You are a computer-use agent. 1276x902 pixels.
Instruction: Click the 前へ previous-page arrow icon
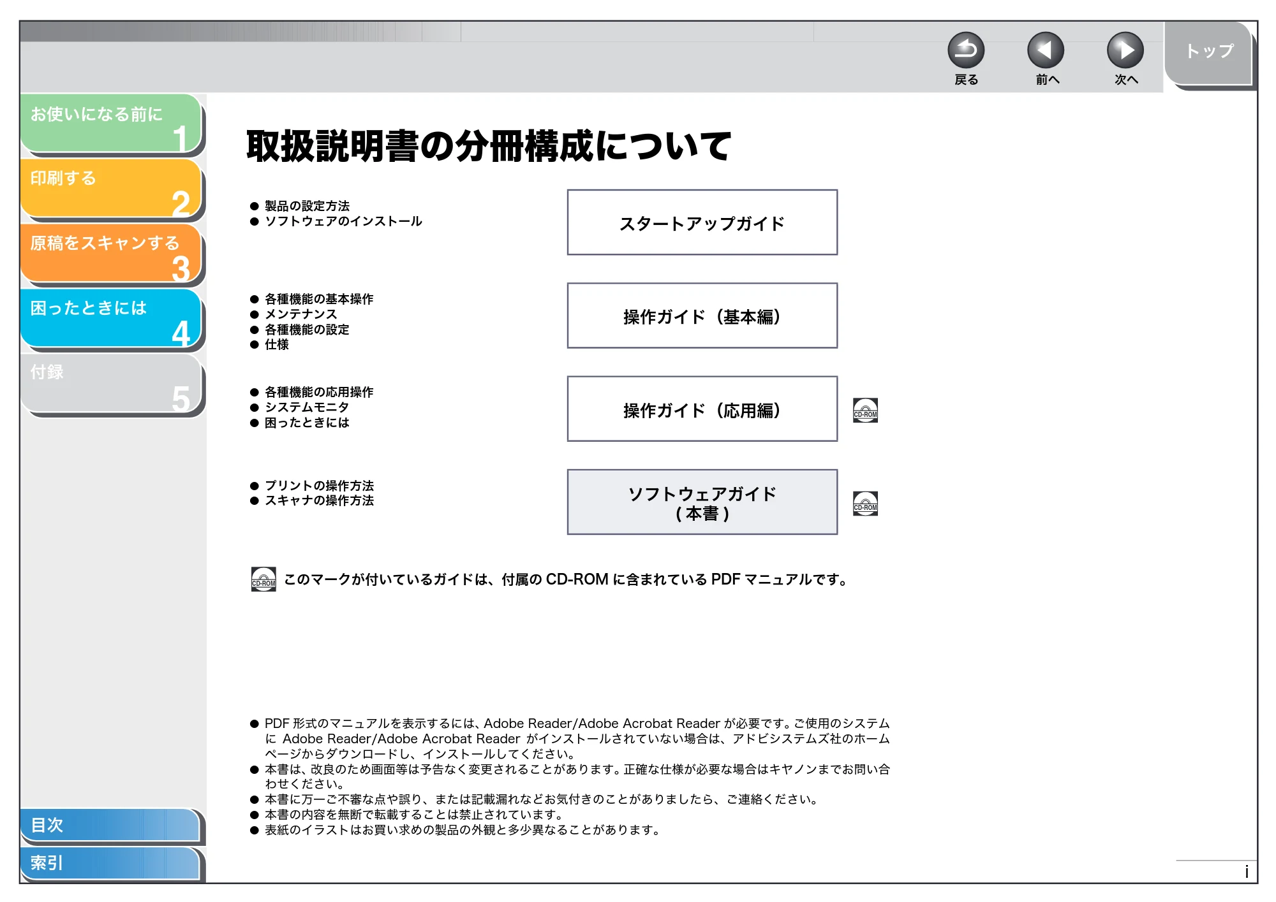click(x=1046, y=50)
